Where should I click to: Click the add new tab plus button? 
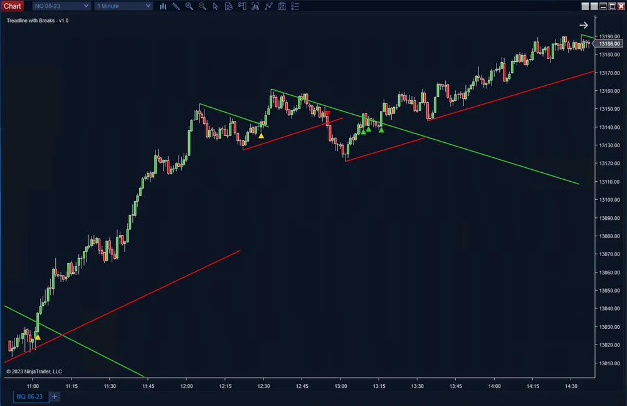(x=54, y=397)
